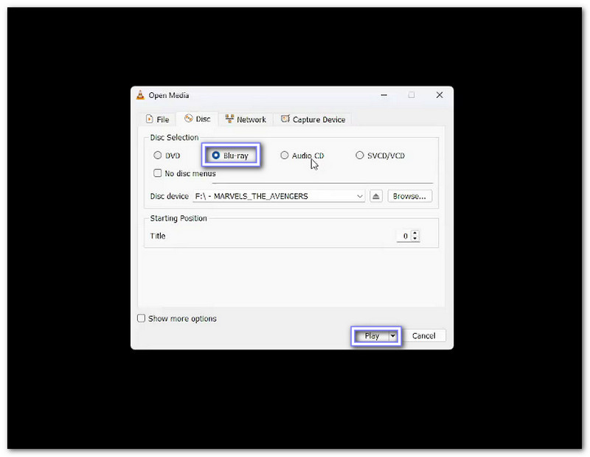Image resolution: width=590 pixels, height=457 pixels.
Task: Open the Play button's dropdown arrow
Action: click(x=392, y=335)
